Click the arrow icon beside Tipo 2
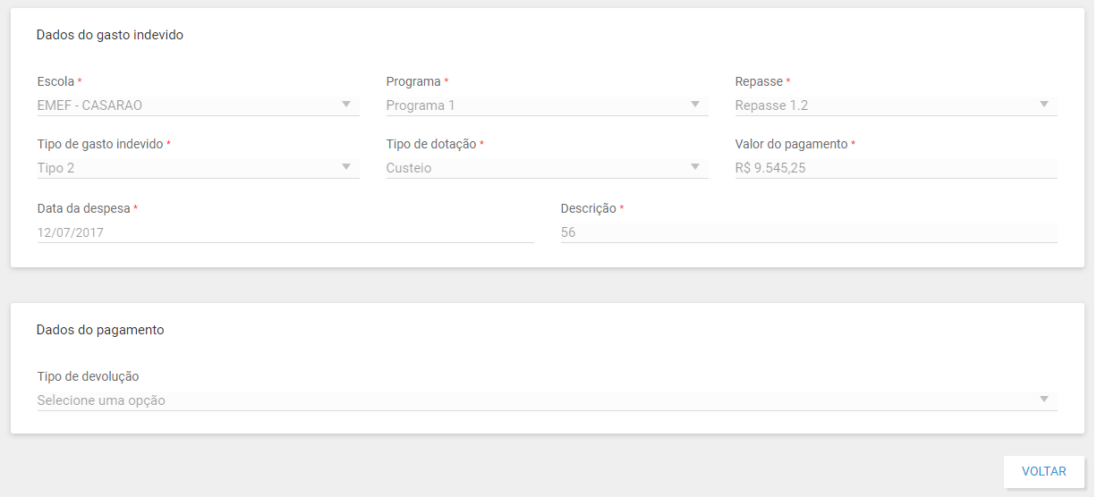 [346, 167]
